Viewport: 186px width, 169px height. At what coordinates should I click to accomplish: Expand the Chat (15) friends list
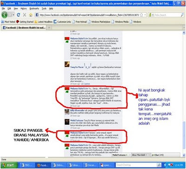tap(165, 155)
